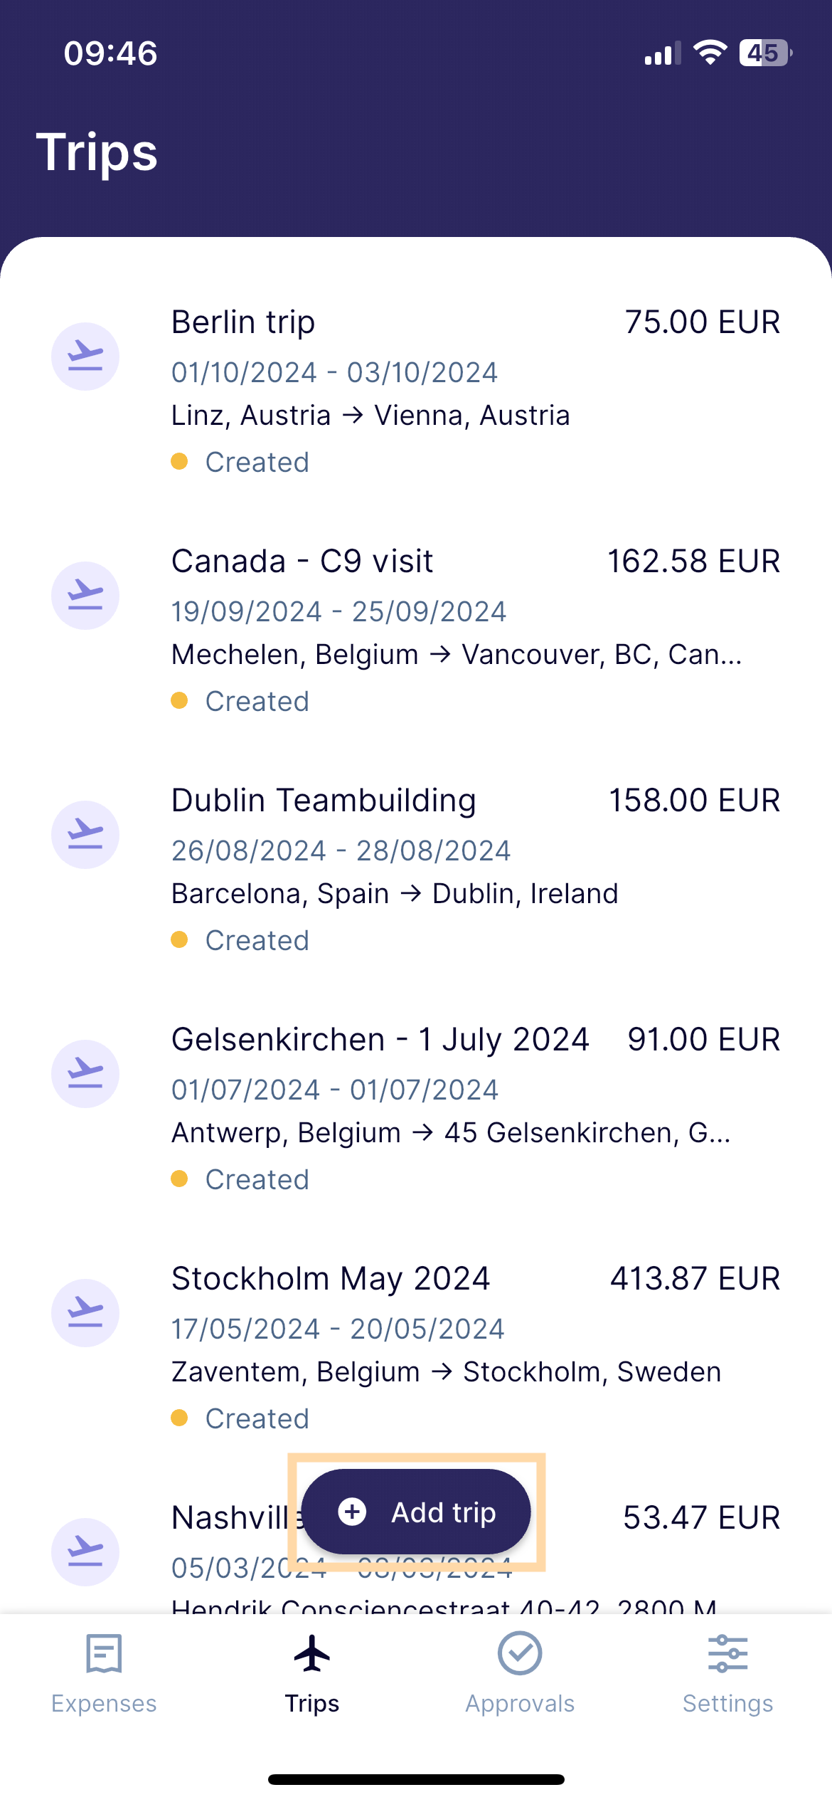Switch to the Approvals tab
The height and width of the screenshot is (1802, 832).
pos(520,1673)
